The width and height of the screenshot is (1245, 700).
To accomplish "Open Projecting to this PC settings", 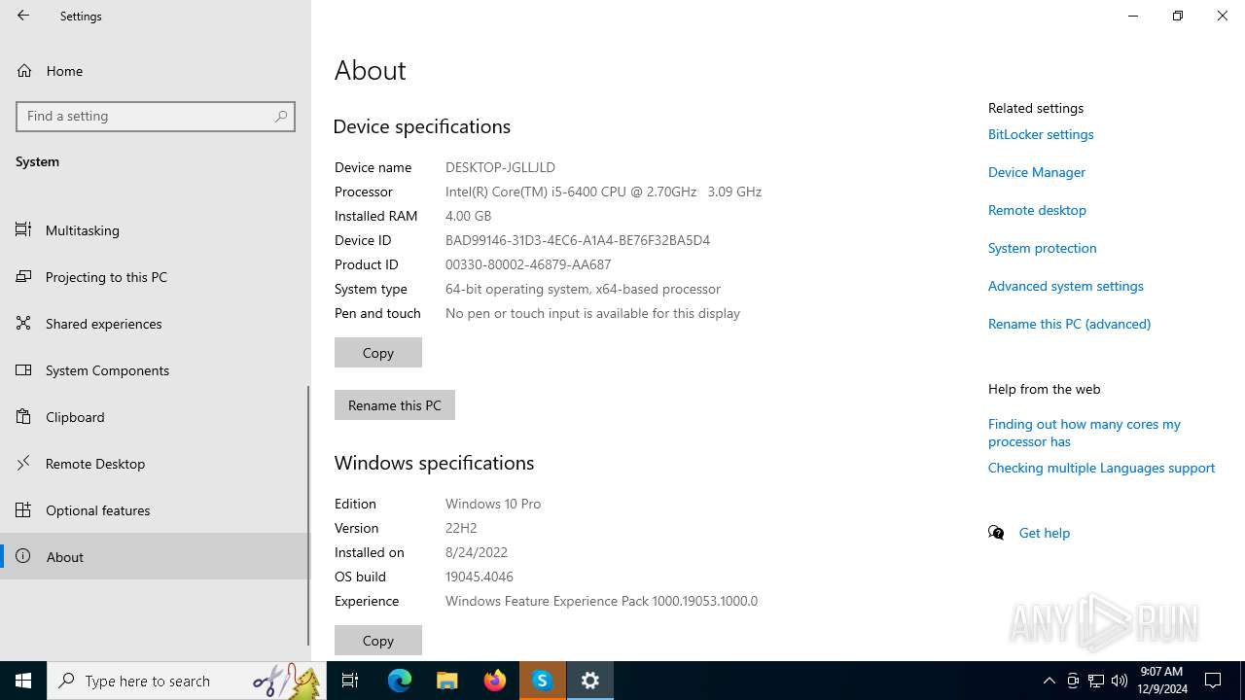I will pos(156,276).
